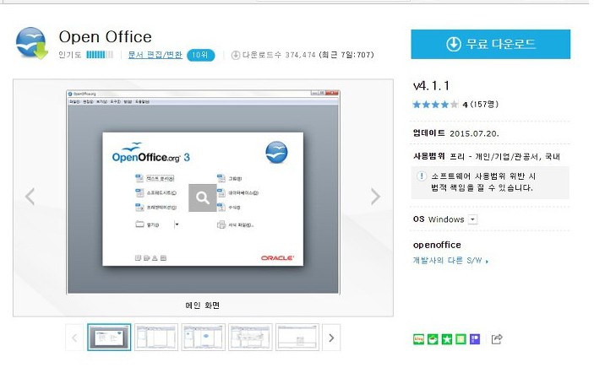Click the external share arrow icon

click(497, 339)
